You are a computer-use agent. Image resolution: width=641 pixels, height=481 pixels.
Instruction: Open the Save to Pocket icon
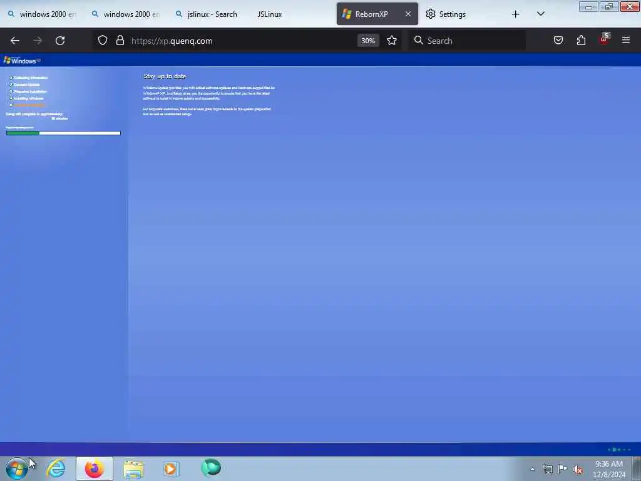tap(558, 41)
